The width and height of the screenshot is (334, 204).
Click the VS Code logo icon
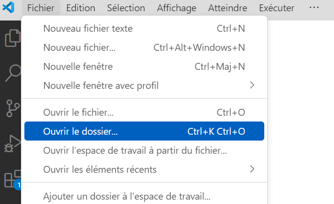point(8,7)
